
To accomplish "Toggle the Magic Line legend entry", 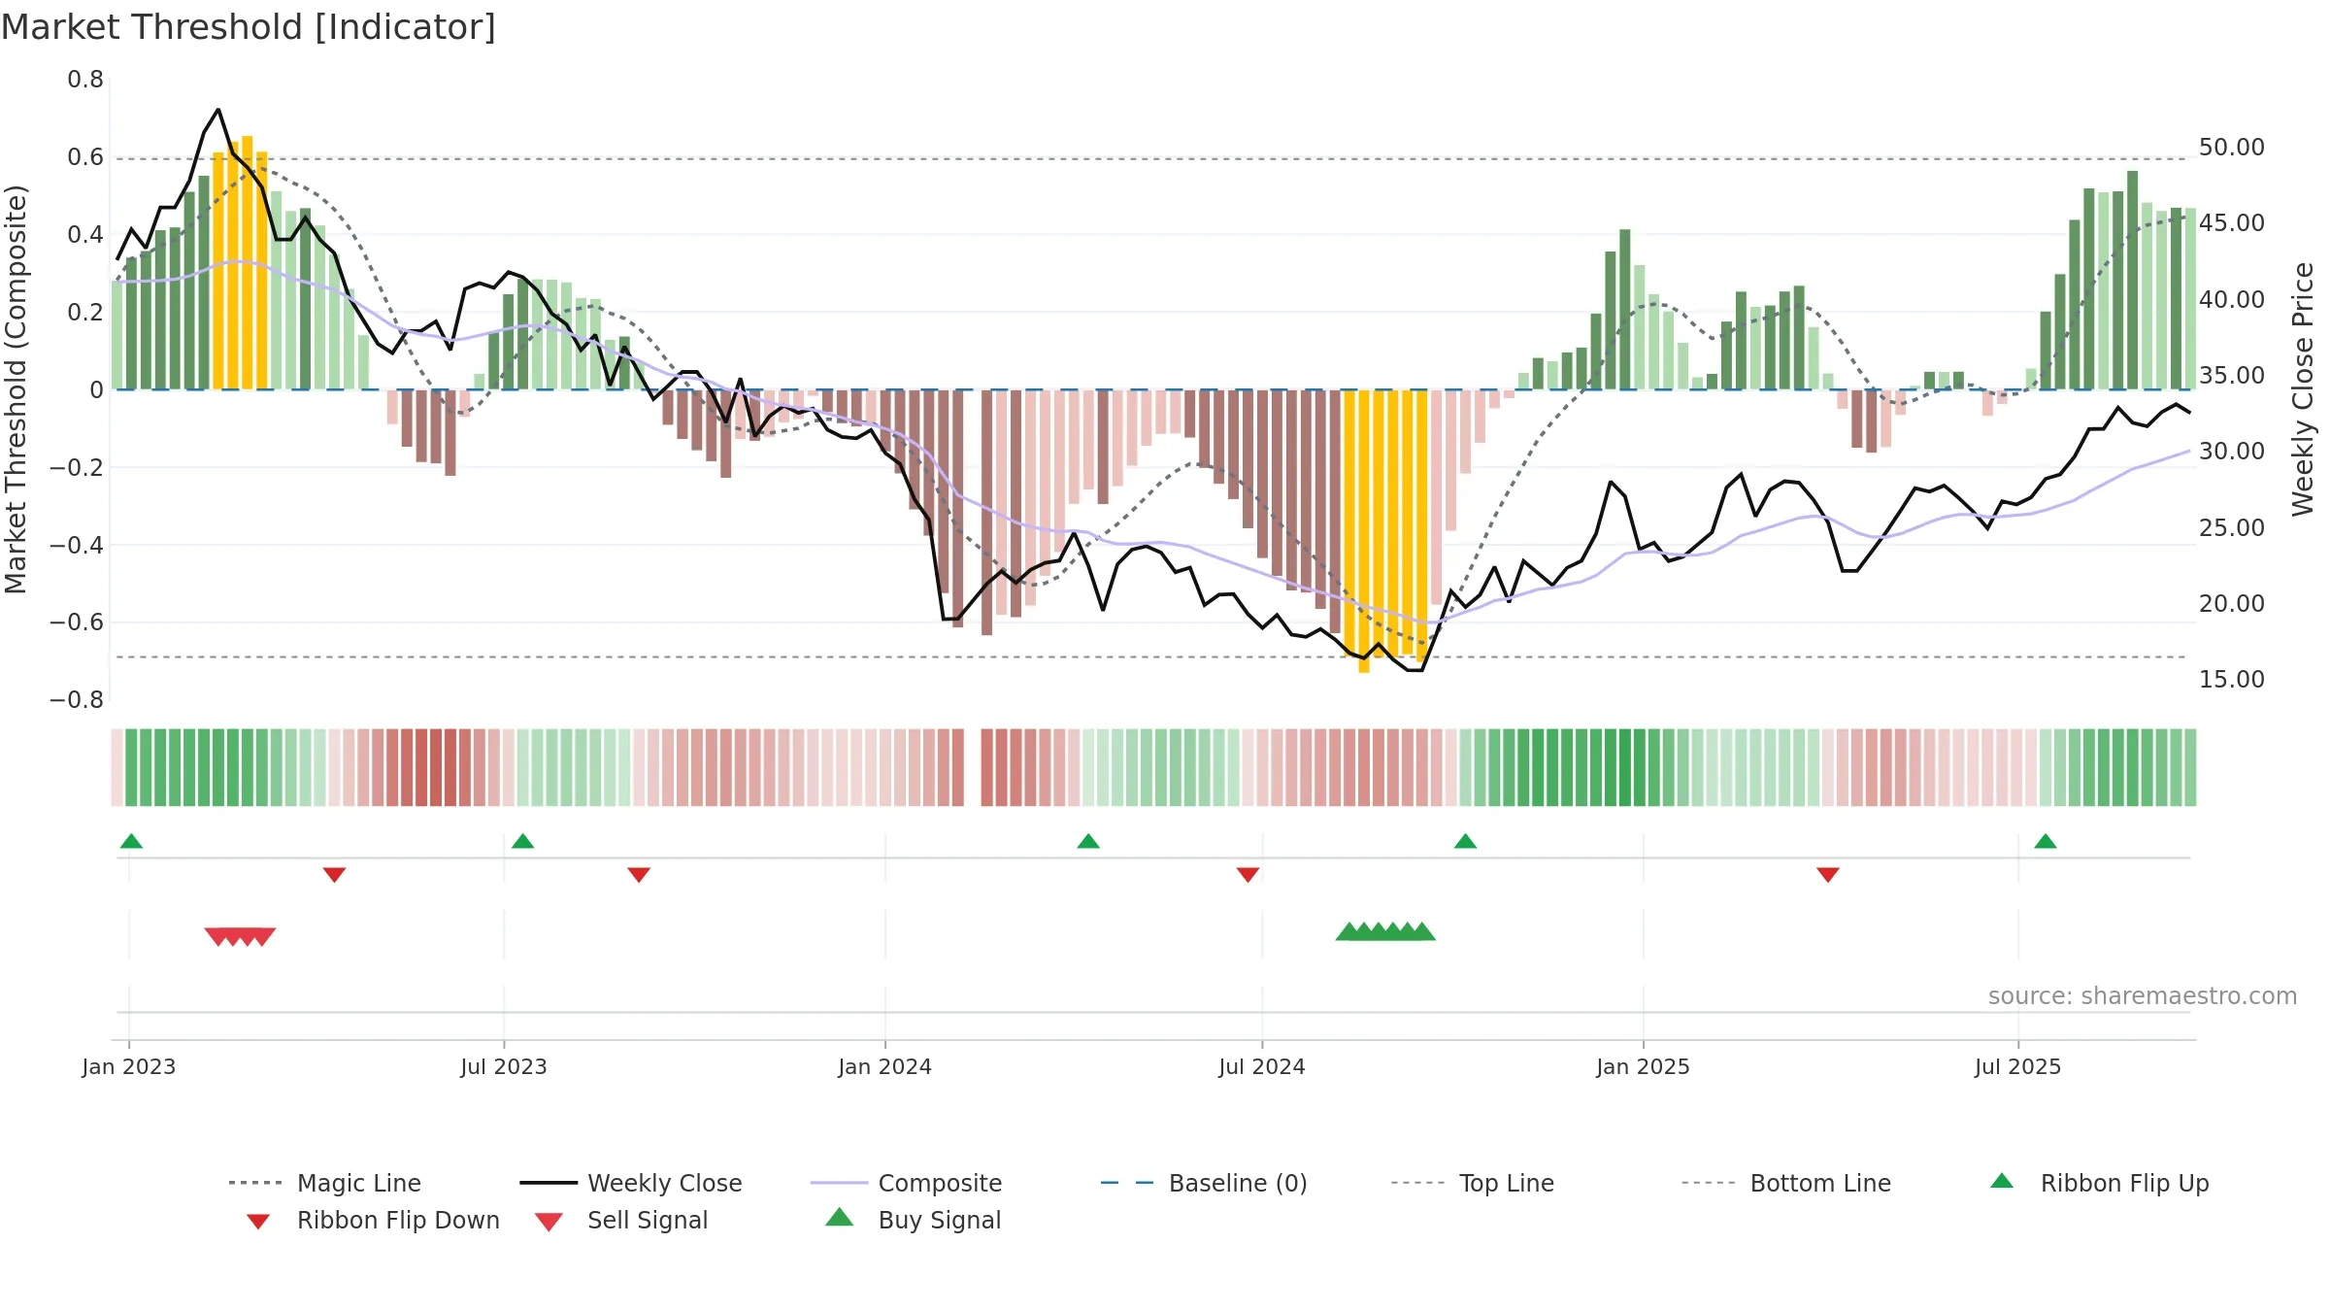I will (324, 1183).
